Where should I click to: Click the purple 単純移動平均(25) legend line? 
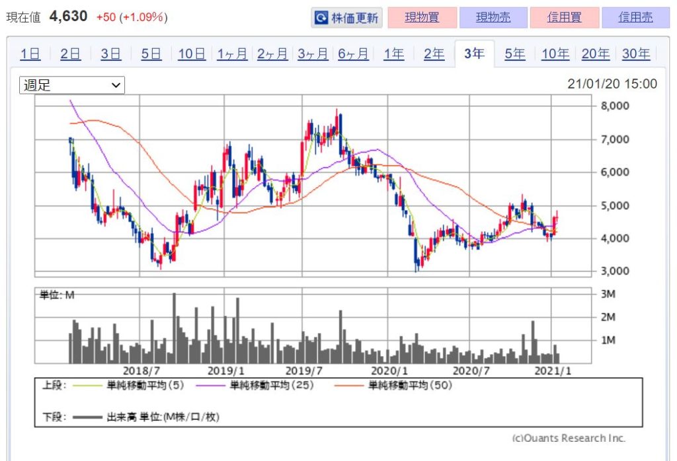[x=211, y=386]
